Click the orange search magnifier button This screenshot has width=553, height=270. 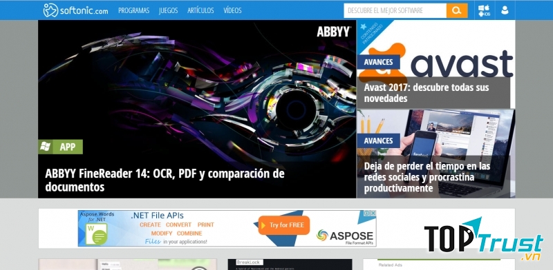[x=457, y=10]
